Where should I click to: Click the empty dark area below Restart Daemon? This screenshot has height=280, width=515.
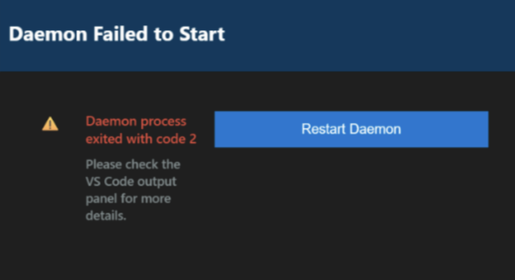click(x=351, y=209)
